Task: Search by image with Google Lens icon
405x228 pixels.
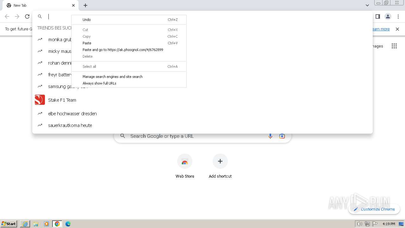Action: pos(282,136)
